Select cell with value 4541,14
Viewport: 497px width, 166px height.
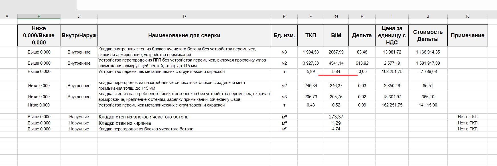point(336,63)
